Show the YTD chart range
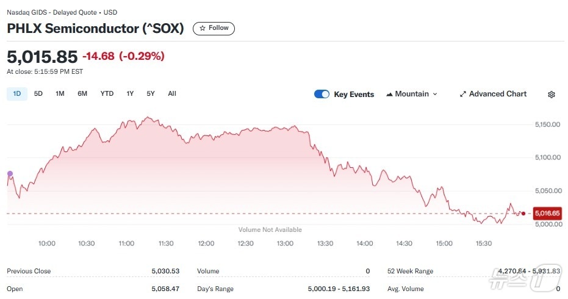 click(x=107, y=93)
